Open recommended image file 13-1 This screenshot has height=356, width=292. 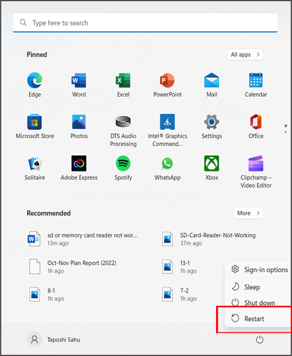point(179,267)
